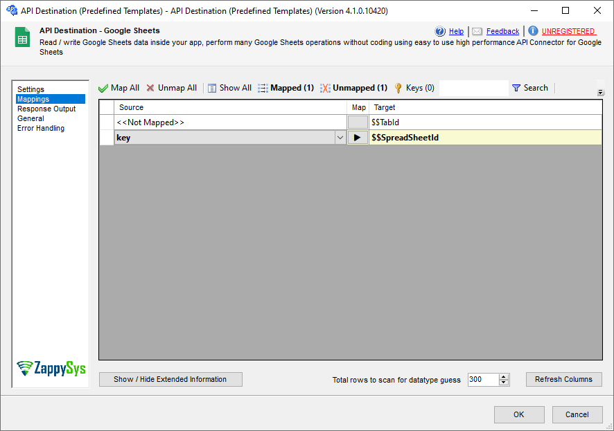Click the Keys (0) key icon

coord(398,89)
